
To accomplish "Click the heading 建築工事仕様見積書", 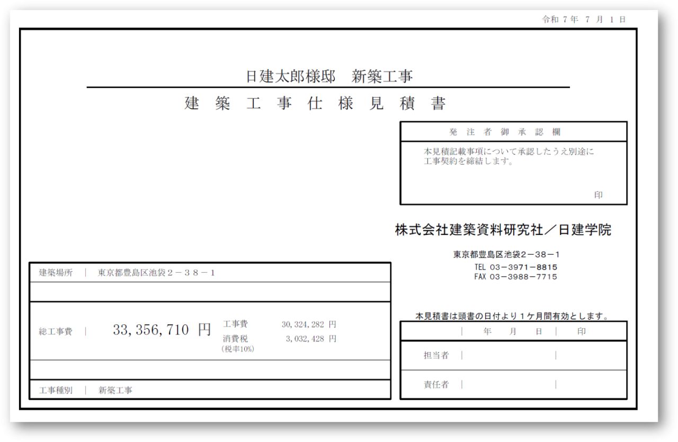I will pyautogui.click(x=315, y=104).
